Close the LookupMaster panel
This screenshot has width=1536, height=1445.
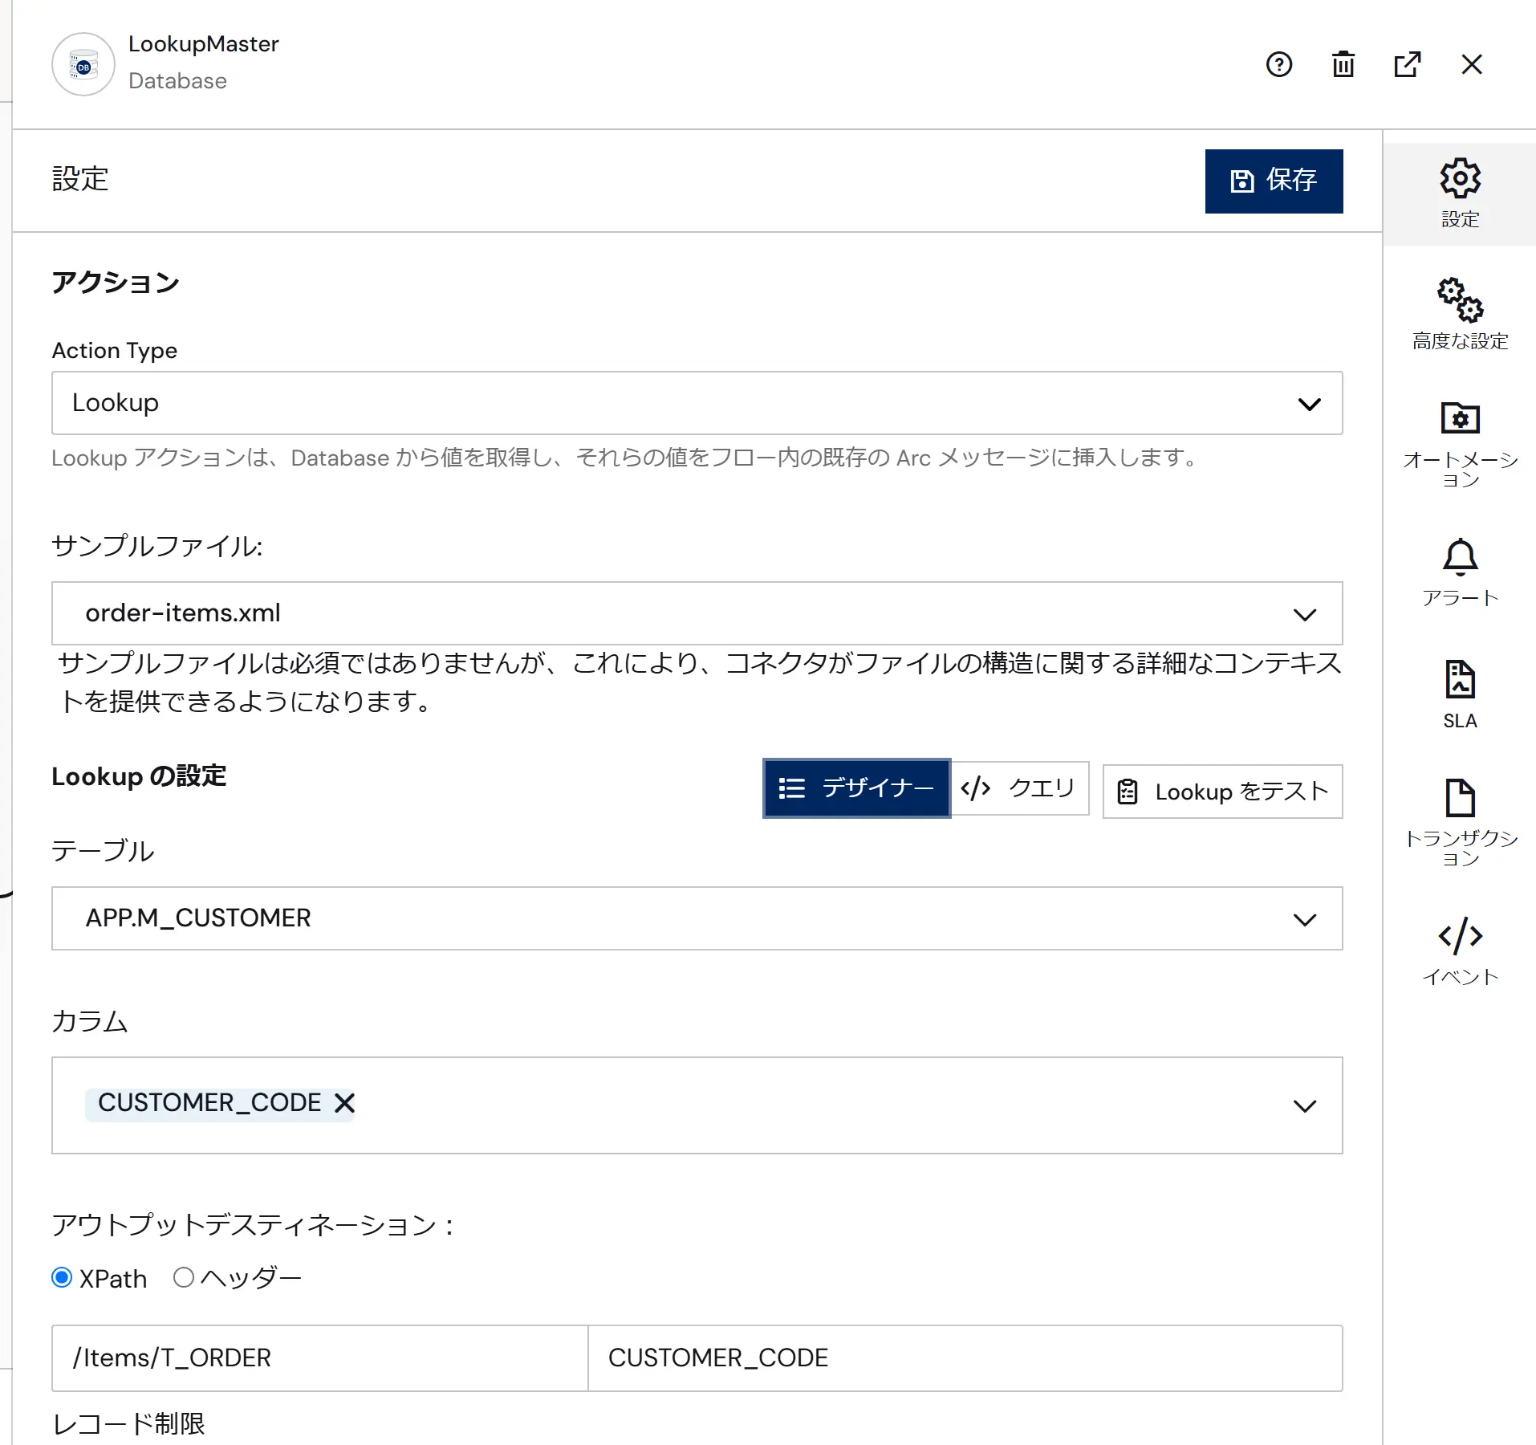click(x=1472, y=64)
